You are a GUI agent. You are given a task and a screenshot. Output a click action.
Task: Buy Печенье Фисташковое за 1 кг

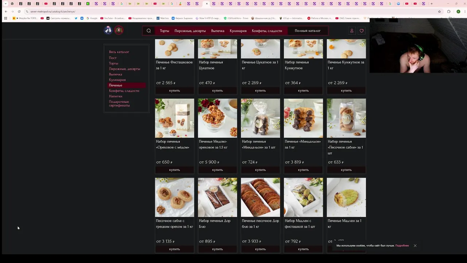tap(174, 91)
